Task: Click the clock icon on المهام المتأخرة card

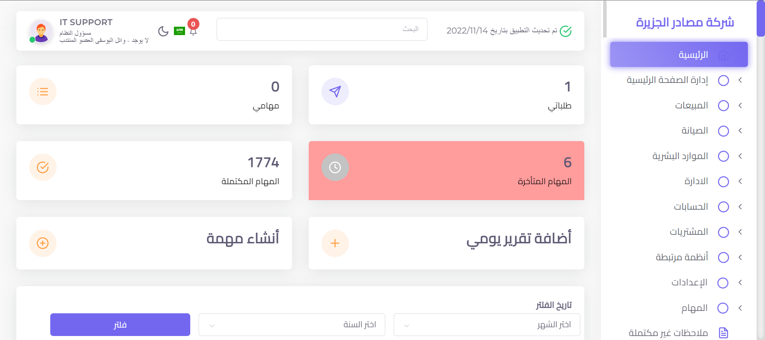Action: coord(335,167)
